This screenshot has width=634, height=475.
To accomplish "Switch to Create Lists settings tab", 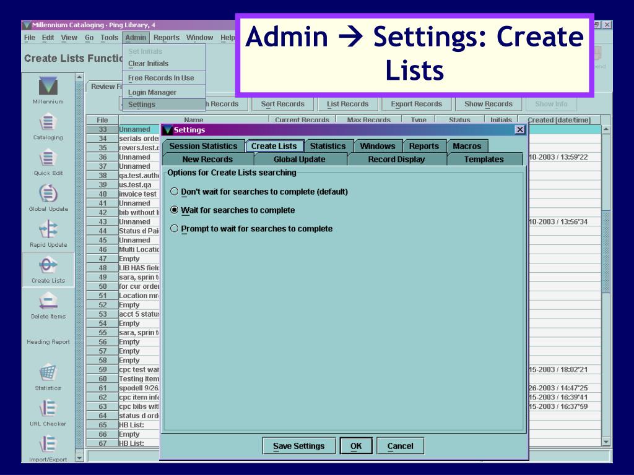I will (274, 146).
